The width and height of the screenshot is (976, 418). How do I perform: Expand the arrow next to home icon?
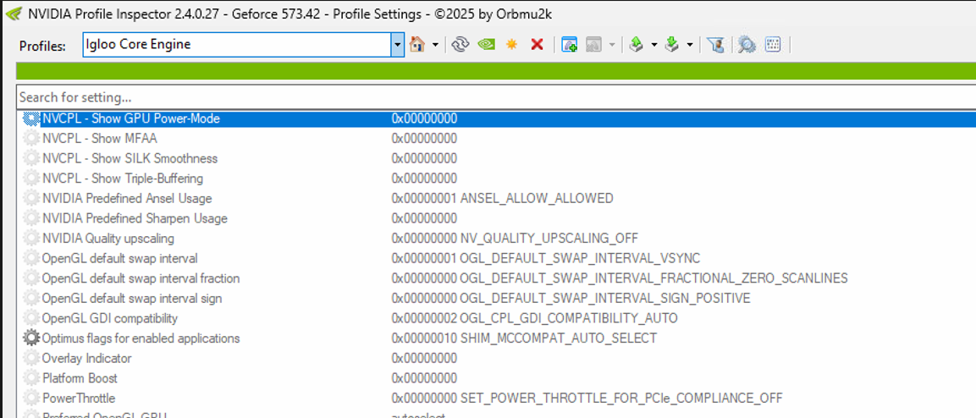click(x=435, y=45)
